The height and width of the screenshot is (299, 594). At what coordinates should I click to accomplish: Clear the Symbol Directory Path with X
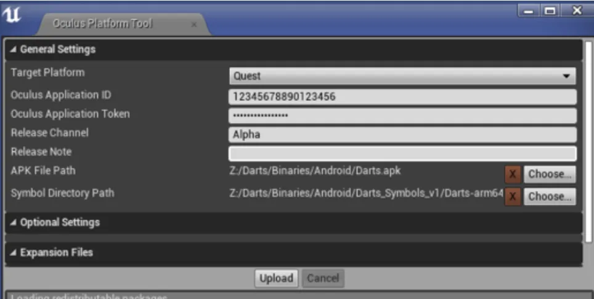pos(513,196)
